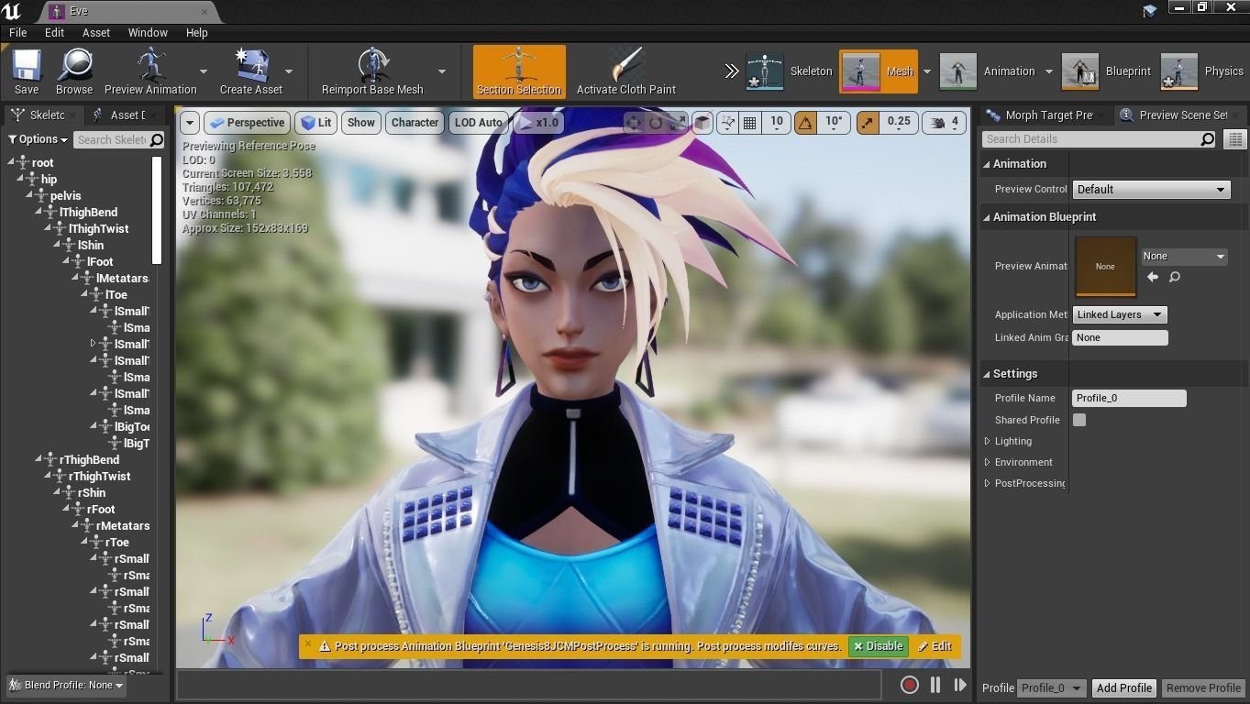Browse to preview animation blueprint asset
1250x704 pixels.
[x=1175, y=277]
